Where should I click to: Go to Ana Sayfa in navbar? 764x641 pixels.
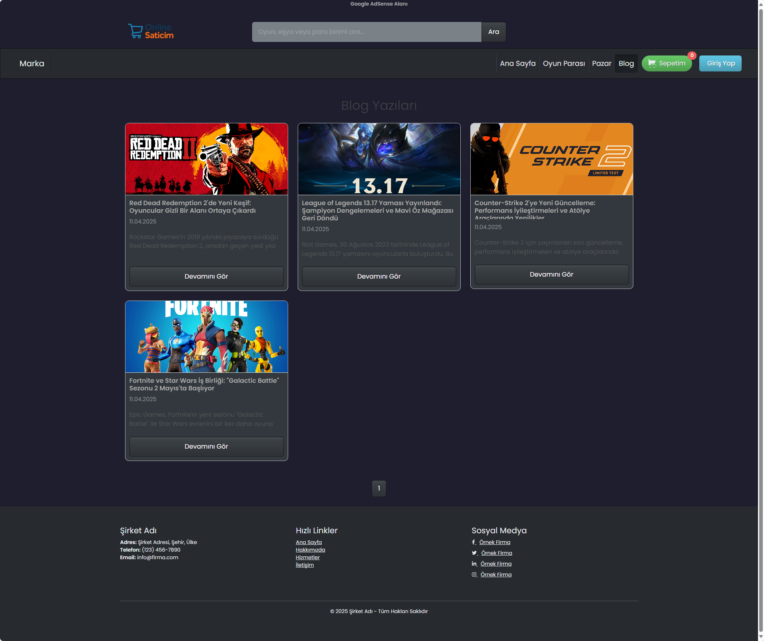(x=517, y=63)
